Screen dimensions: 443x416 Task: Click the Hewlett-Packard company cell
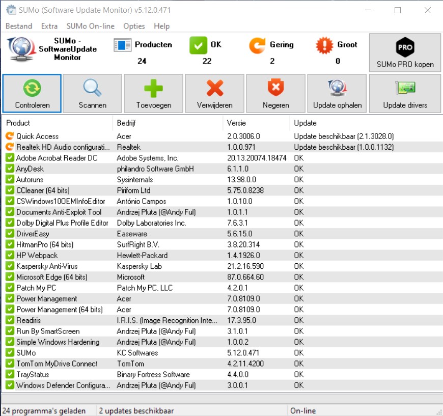142,255
